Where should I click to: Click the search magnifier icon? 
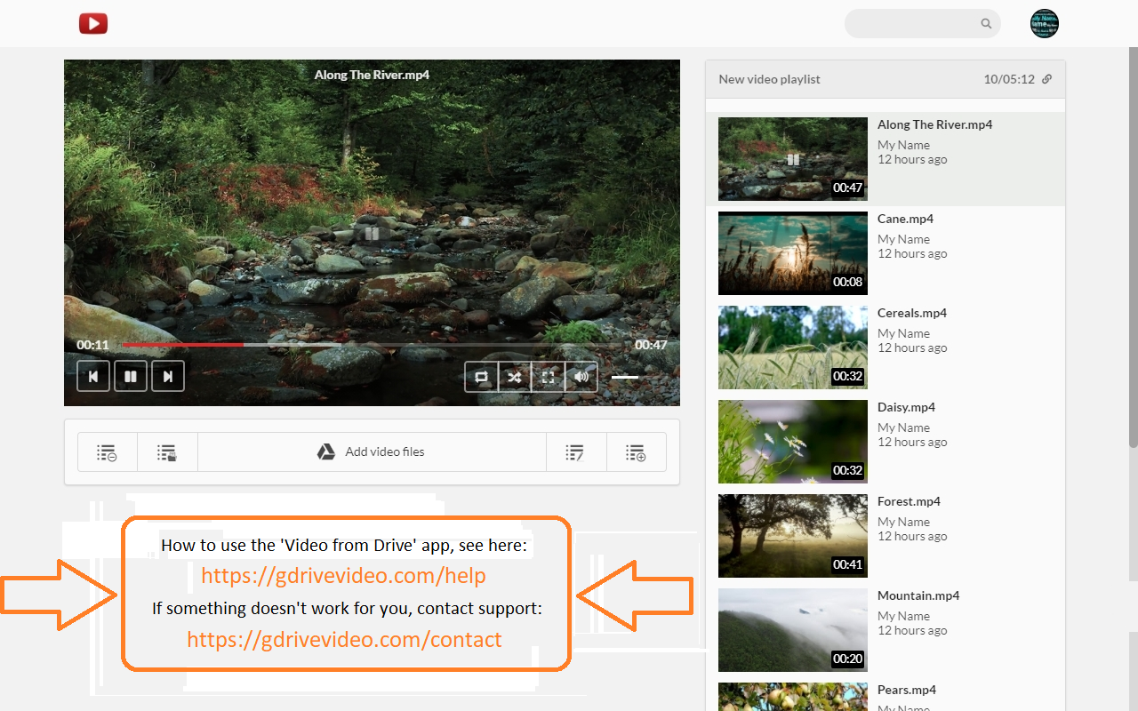[x=986, y=24]
